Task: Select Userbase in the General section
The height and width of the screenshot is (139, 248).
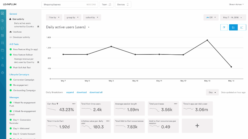Action: [x=17, y=32]
